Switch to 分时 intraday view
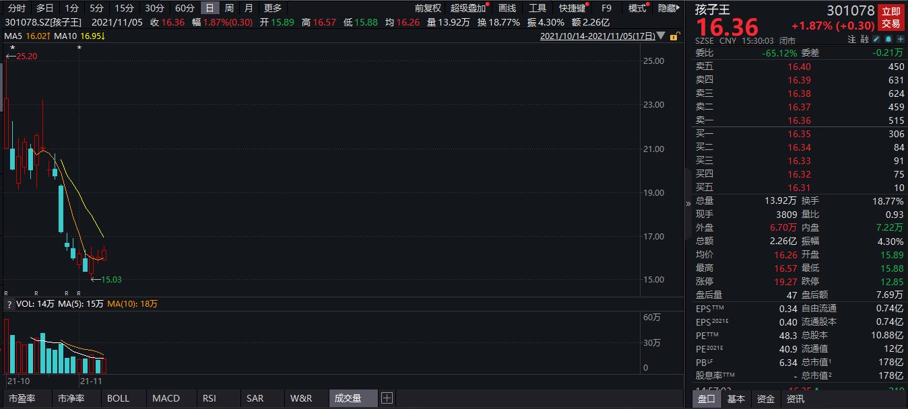The height and width of the screenshot is (409, 908). click(x=17, y=8)
